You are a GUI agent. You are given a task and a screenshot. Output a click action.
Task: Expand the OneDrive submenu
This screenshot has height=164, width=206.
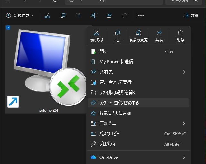tap(184, 157)
